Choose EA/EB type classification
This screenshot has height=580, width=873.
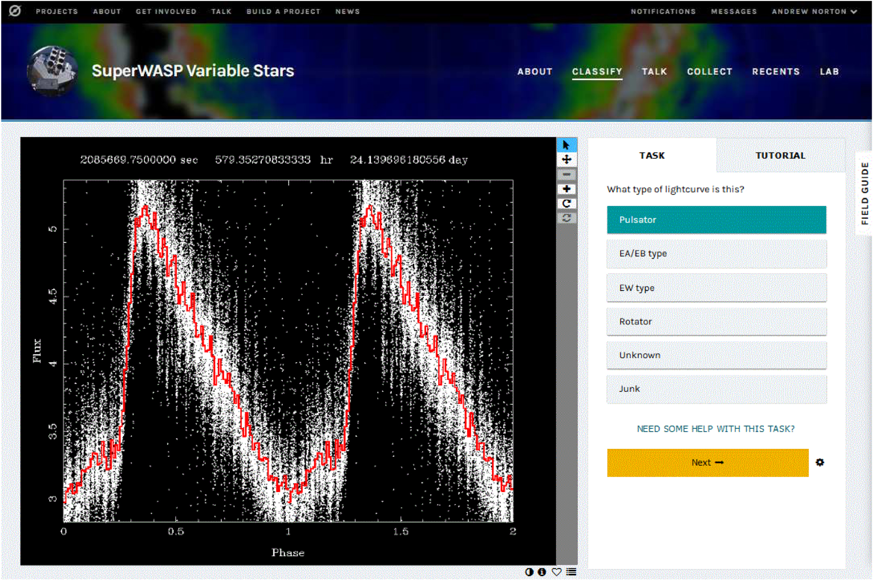tap(716, 254)
